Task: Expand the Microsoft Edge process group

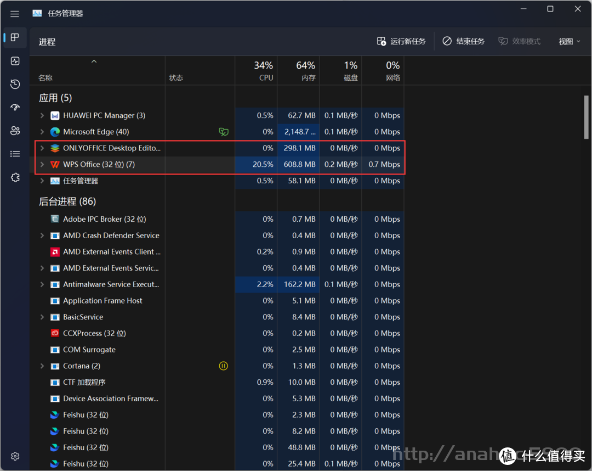Action: (x=42, y=132)
